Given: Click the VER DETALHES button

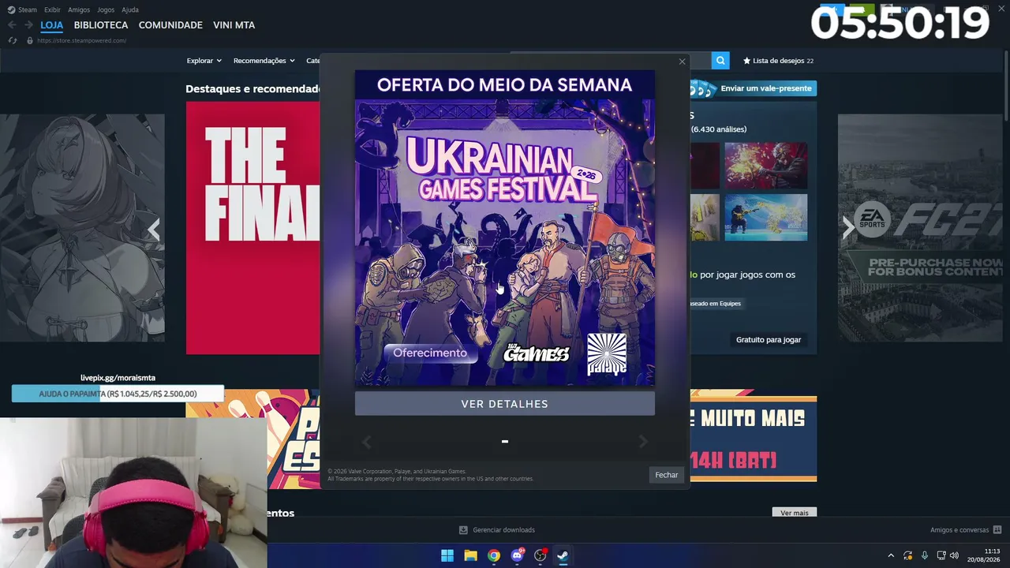Looking at the screenshot, I should click(x=505, y=404).
